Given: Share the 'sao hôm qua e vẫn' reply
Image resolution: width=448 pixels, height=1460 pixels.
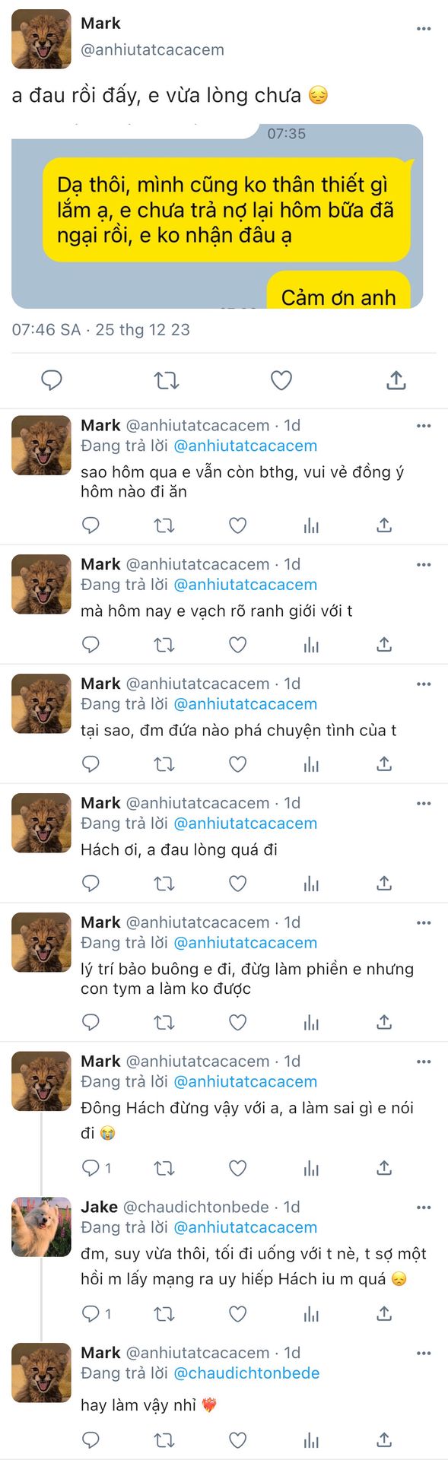Looking at the screenshot, I should 384,525.
